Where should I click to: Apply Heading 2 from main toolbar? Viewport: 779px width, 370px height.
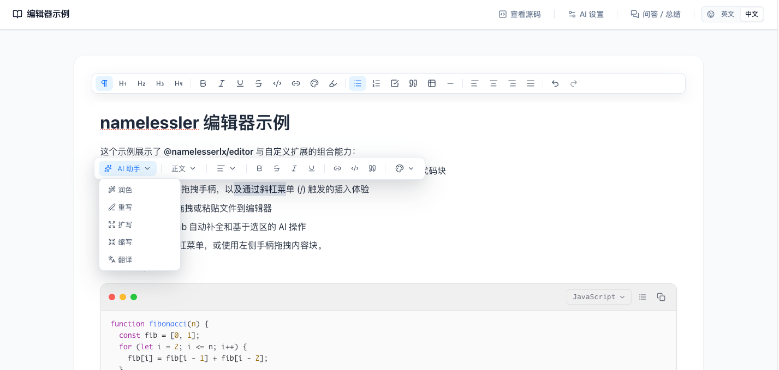coord(141,83)
